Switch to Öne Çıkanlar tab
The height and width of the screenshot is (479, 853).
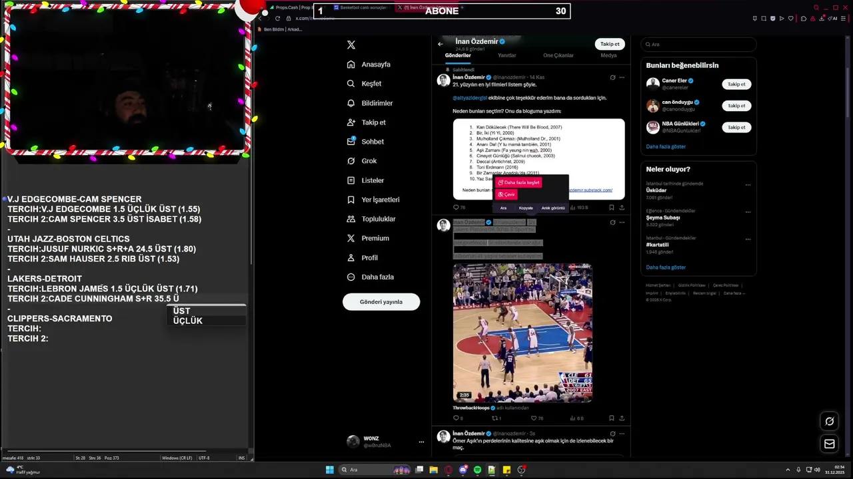click(x=558, y=56)
